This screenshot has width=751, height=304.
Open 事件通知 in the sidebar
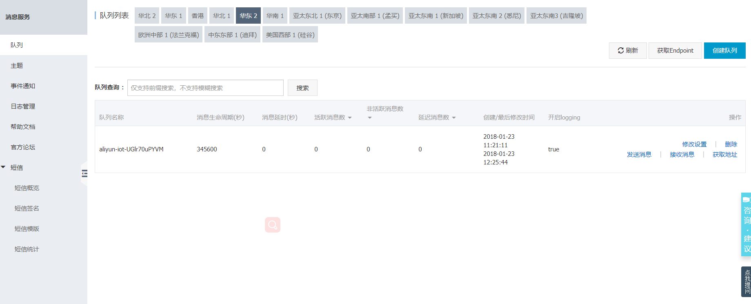[x=44, y=86]
